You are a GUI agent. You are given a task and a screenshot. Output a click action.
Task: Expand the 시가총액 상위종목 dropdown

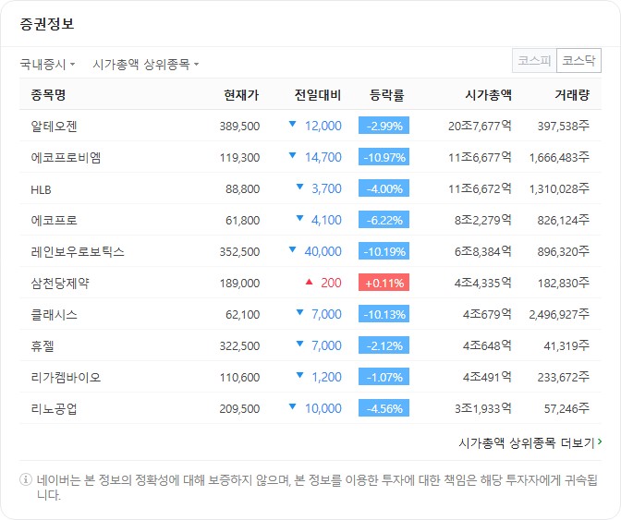pyautogui.click(x=145, y=65)
